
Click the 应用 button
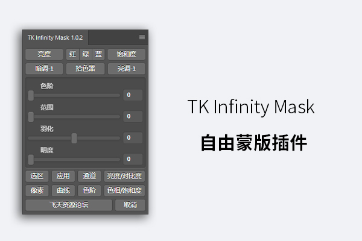coord(63,176)
